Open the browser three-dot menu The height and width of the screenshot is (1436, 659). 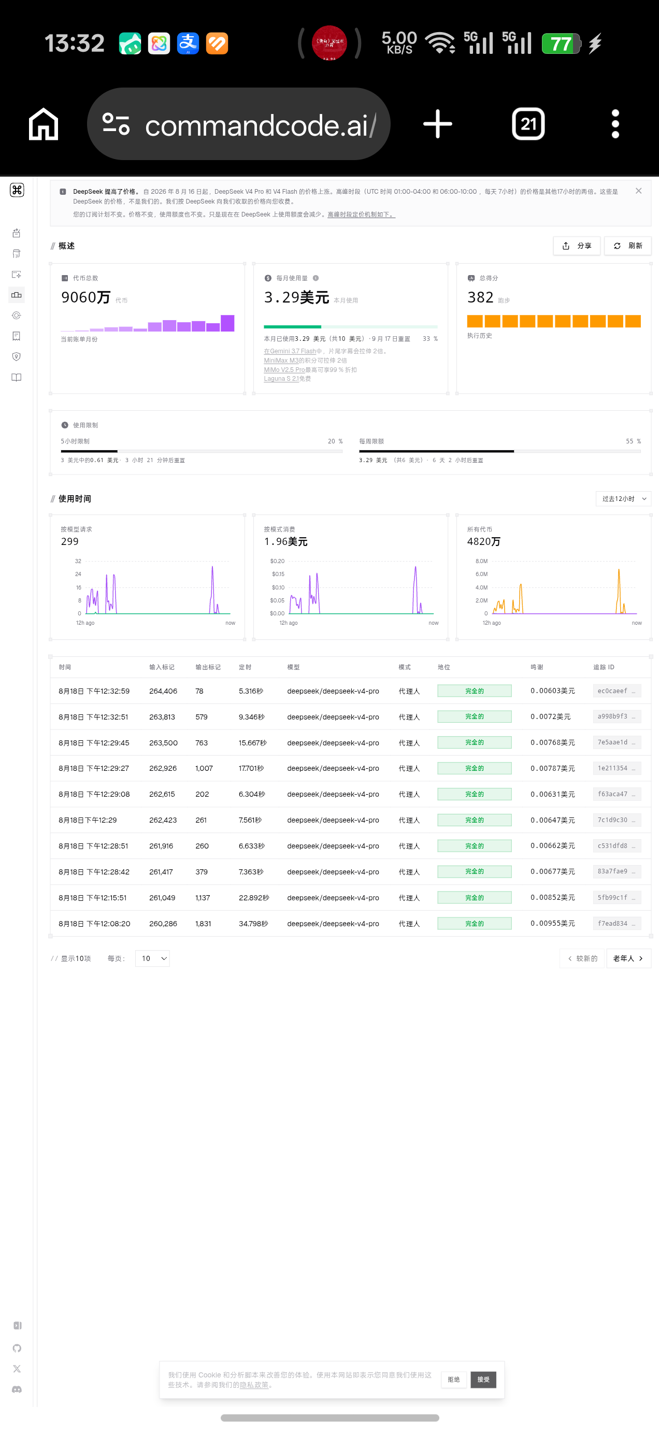[x=615, y=124]
